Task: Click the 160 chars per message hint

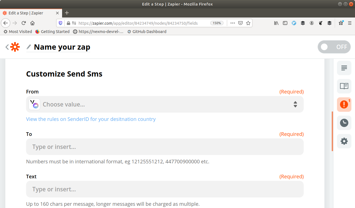Action: (113, 204)
